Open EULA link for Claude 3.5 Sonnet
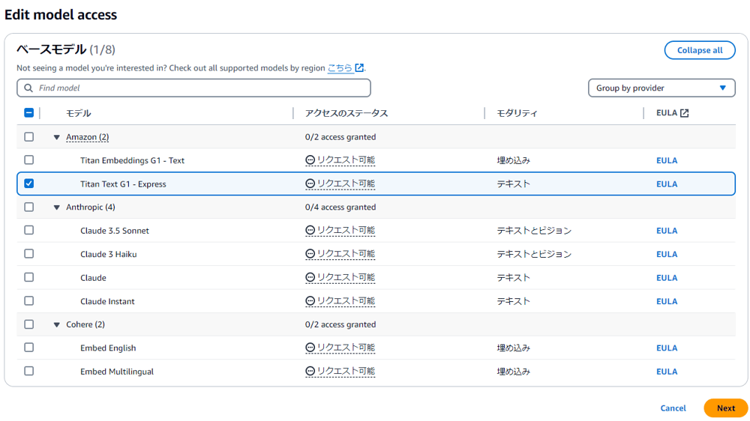 tap(667, 231)
